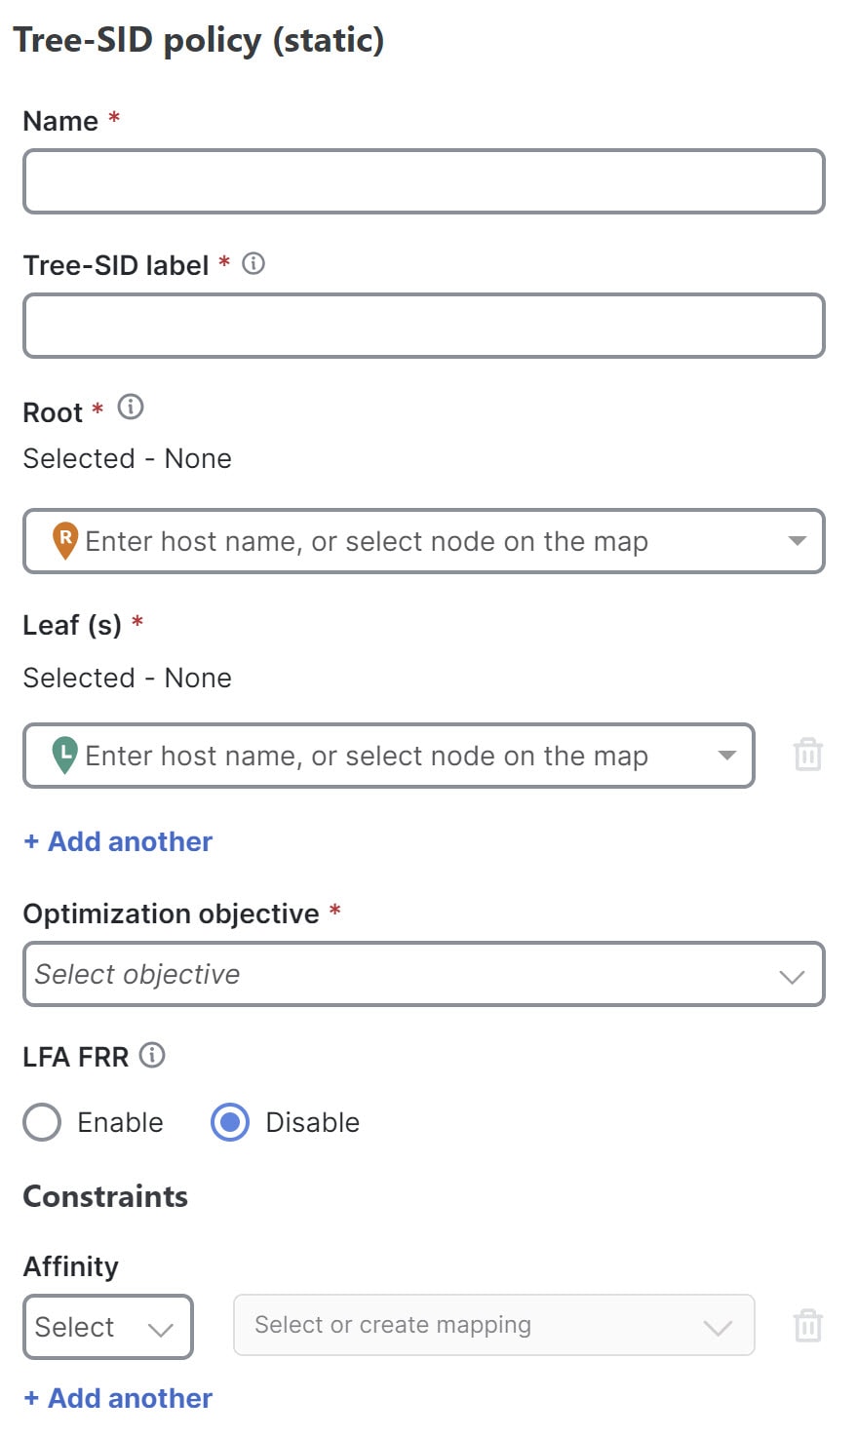Viewport: 857px width, 1438px height.
Task: Expand the Select objective dropdown
Action: tap(792, 975)
